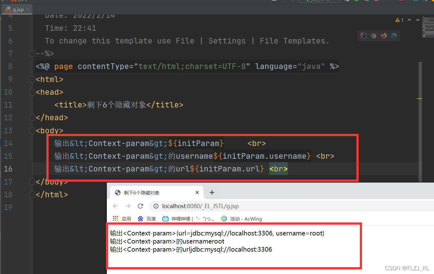
Task: Click browser output 的usernameroot line
Action: 167,241
